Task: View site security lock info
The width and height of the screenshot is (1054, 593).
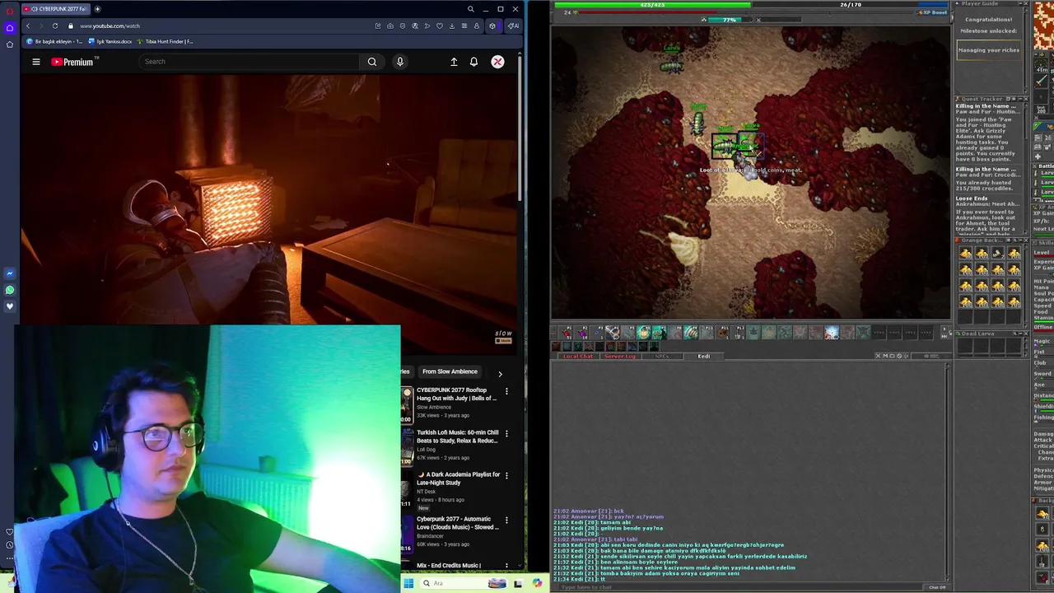Action: (71, 26)
